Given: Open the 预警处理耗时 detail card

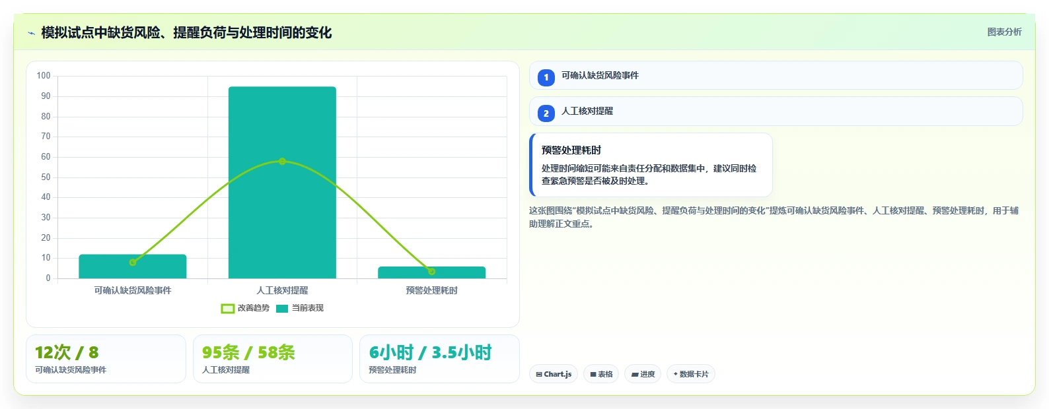Looking at the screenshot, I should point(651,165).
